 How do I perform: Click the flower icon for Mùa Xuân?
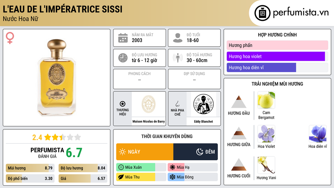121,167
